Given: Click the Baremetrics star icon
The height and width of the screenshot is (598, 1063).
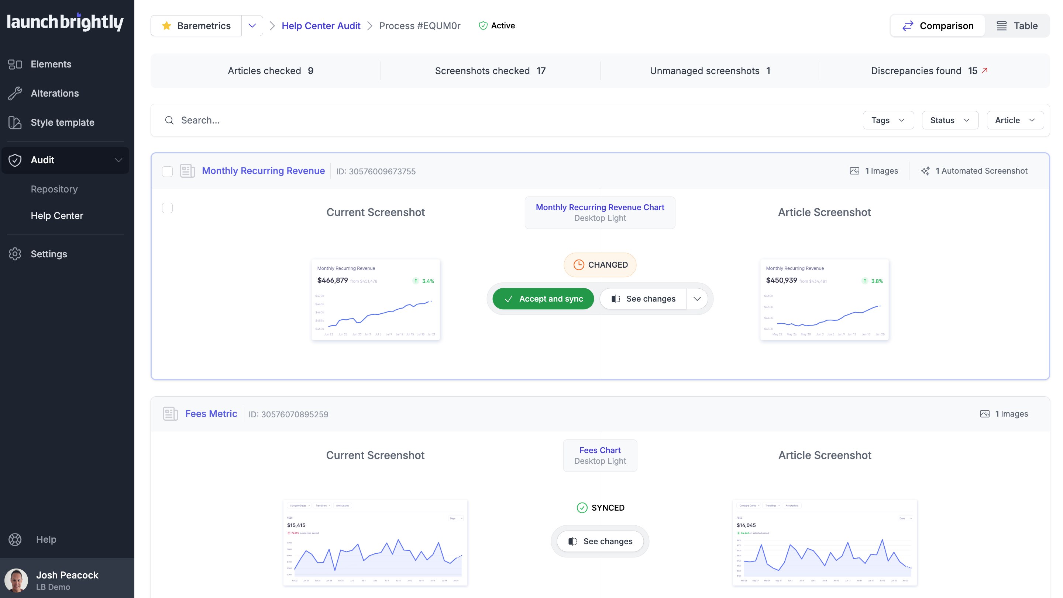Looking at the screenshot, I should [167, 25].
